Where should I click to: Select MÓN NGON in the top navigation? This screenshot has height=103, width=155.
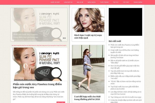(x=92, y=2)
